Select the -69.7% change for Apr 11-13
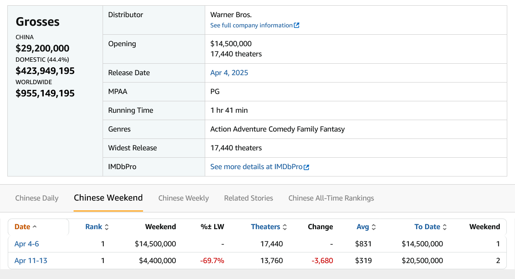Screen dimensions: 515x279 pyautogui.click(x=212, y=261)
